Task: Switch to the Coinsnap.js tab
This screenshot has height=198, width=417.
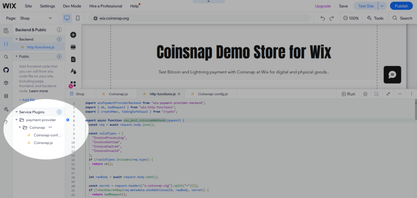Action: (x=118, y=94)
